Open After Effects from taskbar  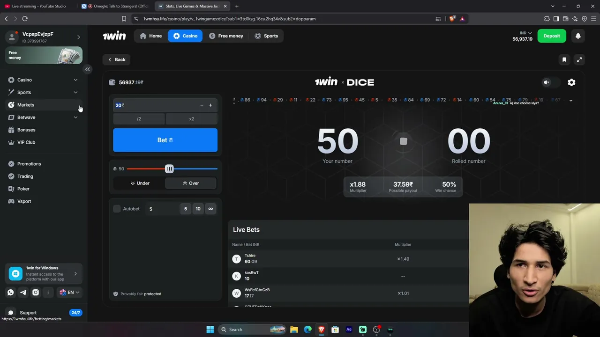click(349, 330)
